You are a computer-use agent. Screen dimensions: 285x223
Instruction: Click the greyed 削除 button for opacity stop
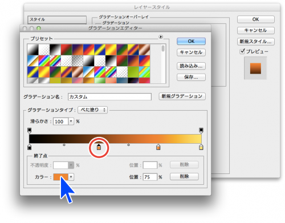click(184, 165)
